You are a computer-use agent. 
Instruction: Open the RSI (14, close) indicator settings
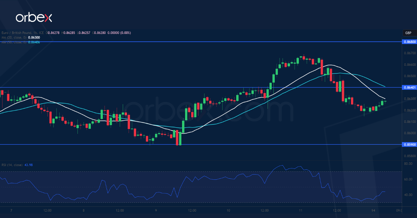coord(12,164)
